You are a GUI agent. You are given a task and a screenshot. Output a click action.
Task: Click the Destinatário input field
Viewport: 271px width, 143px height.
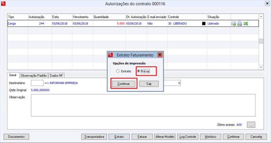[37, 83]
